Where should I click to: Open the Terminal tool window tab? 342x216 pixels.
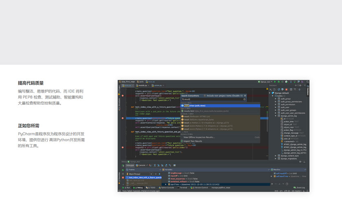tap(182, 187)
